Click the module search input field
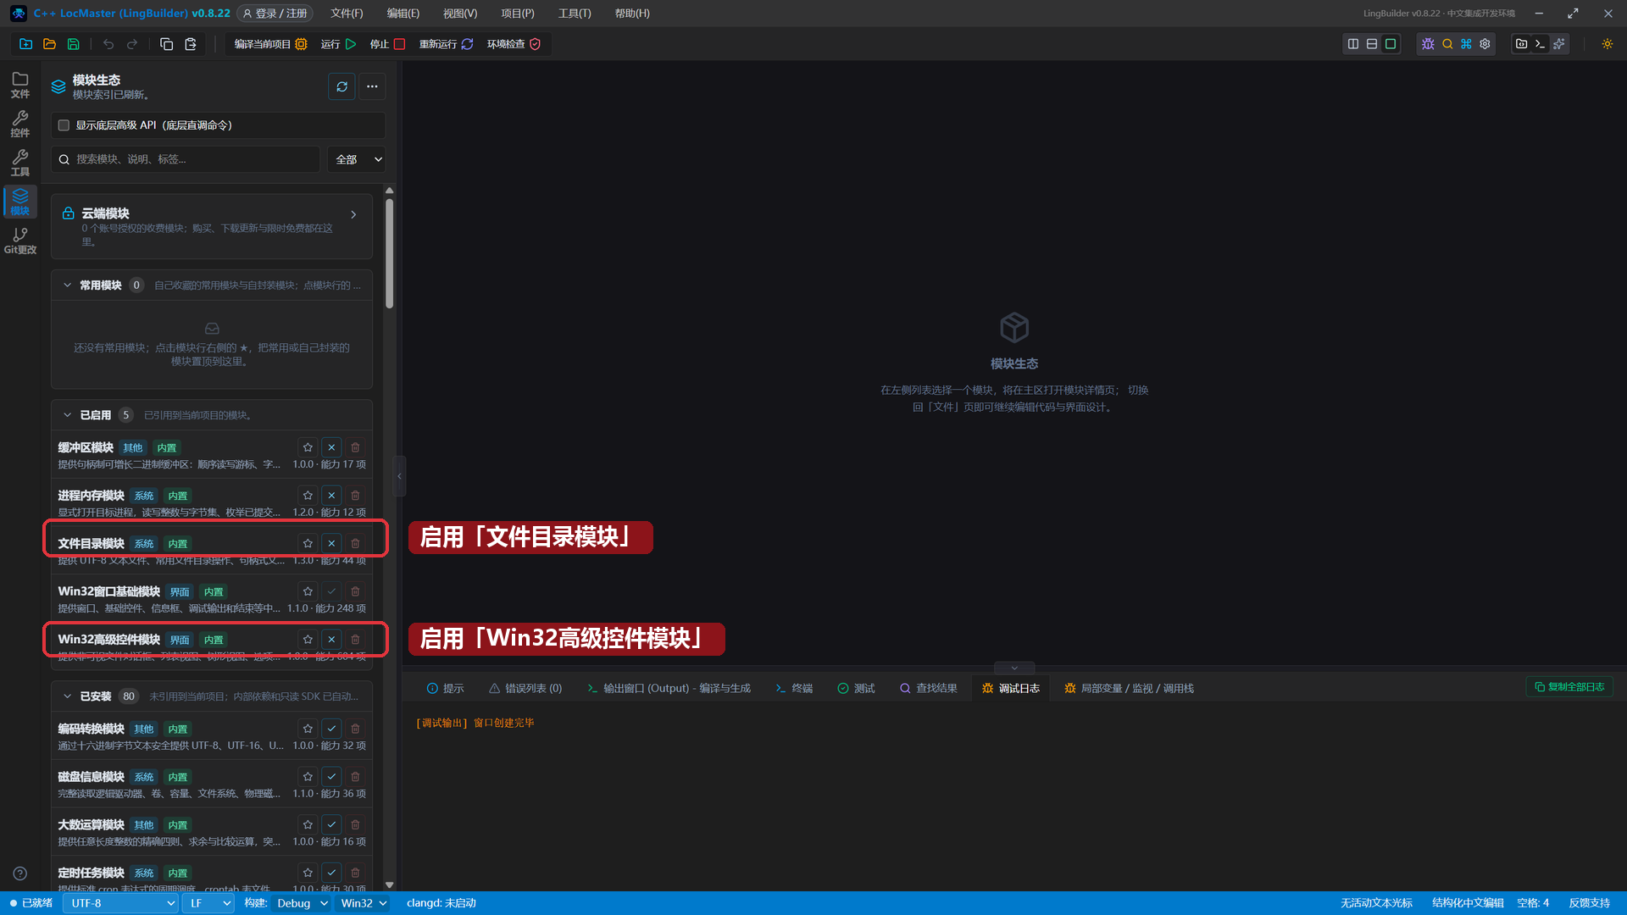 click(x=186, y=159)
